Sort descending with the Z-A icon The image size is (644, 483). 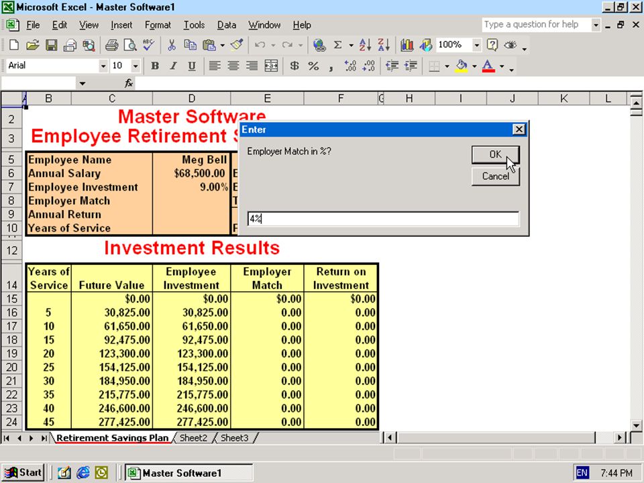click(x=384, y=45)
